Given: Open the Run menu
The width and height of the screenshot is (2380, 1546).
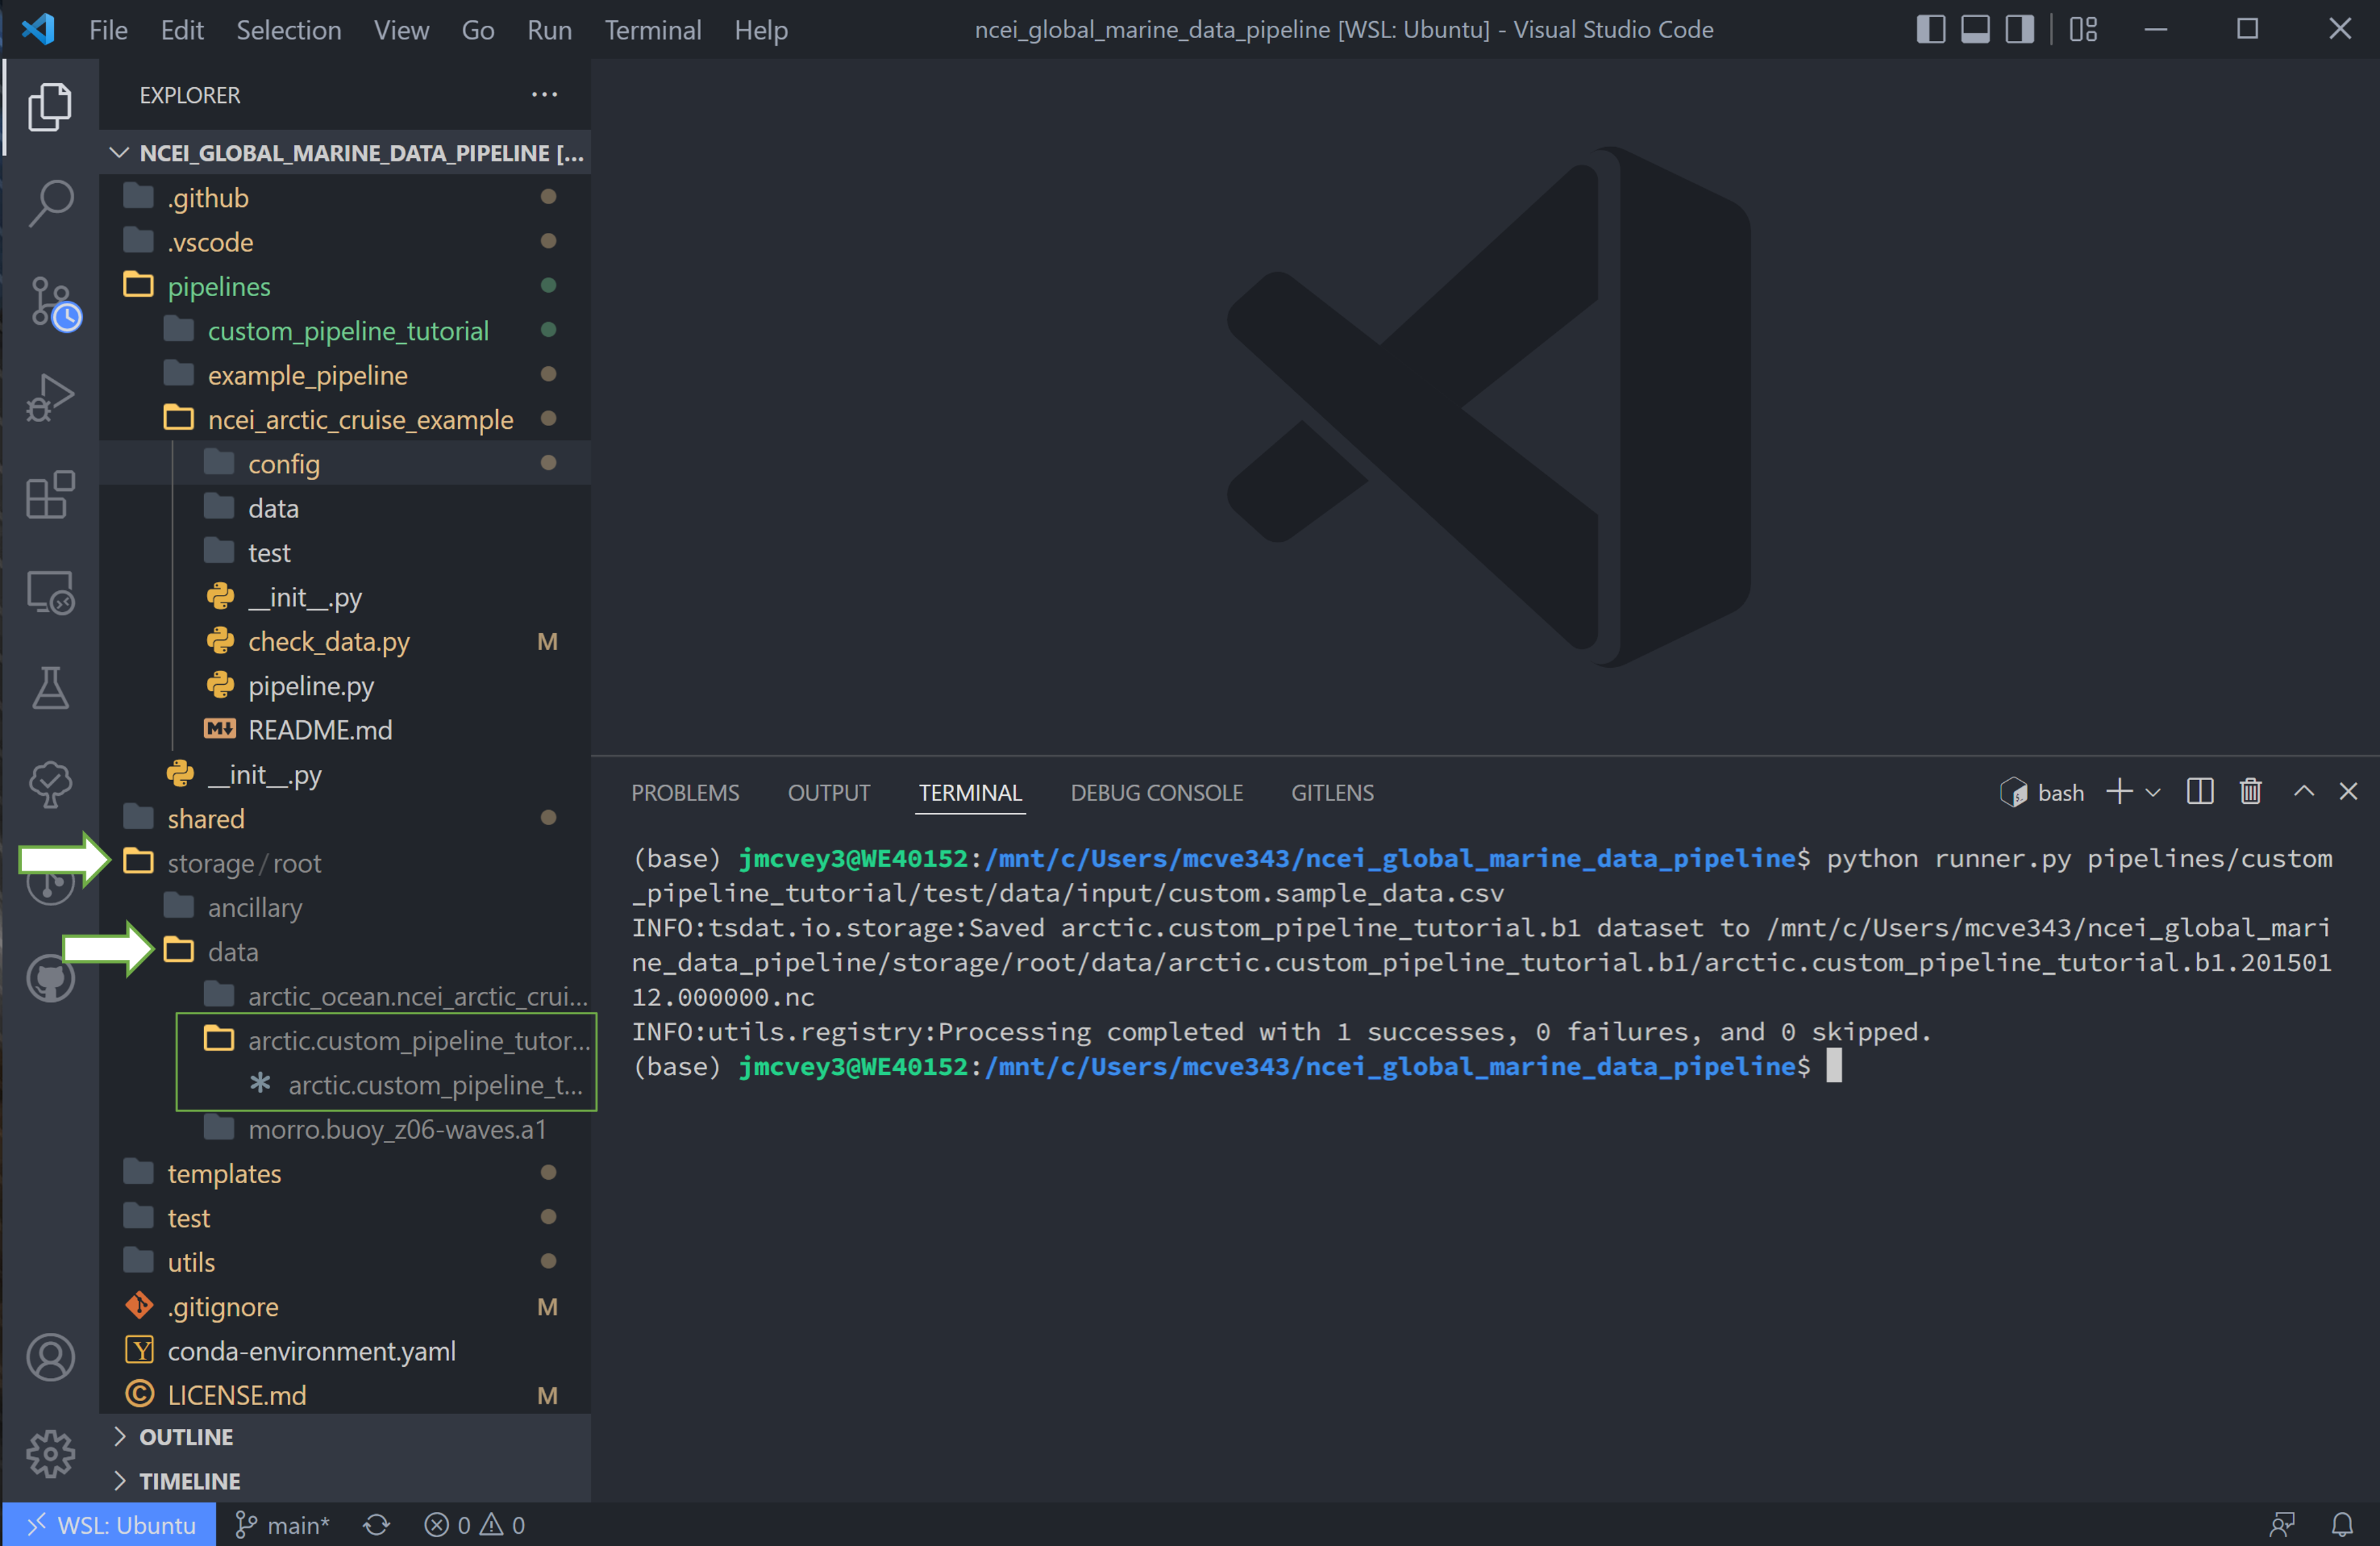Looking at the screenshot, I should coord(549,30).
